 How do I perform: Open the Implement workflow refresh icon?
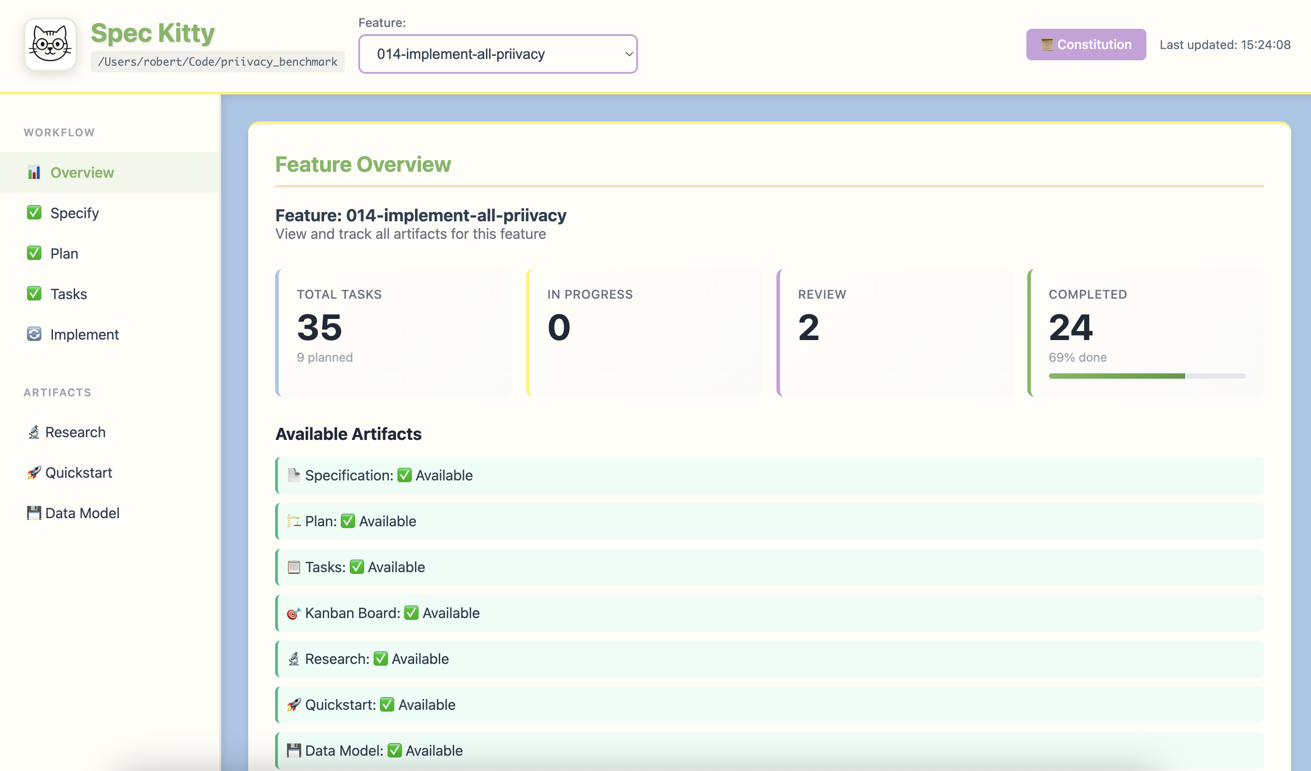[x=34, y=334]
